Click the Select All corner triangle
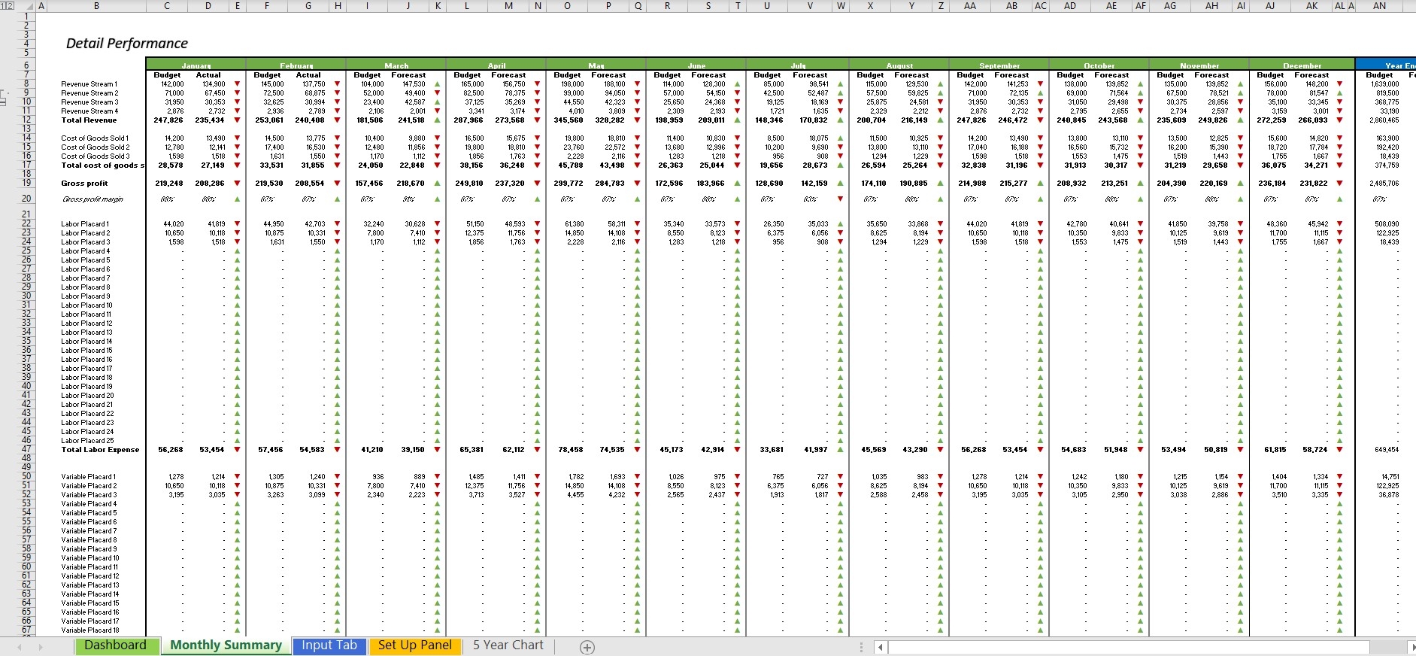1416x656 pixels. 29,6
